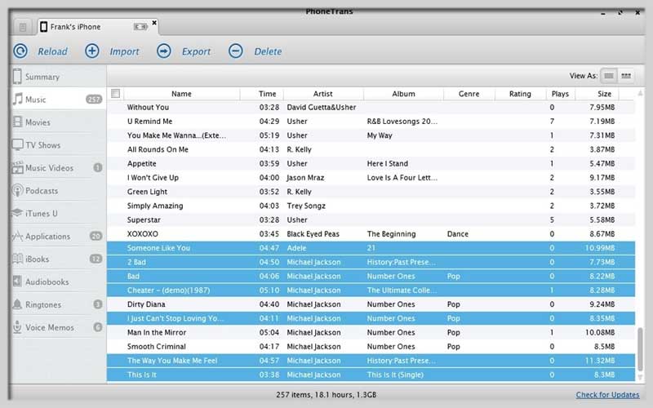Sort by the Album column header
The width and height of the screenshot is (653, 408).
[403, 94]
